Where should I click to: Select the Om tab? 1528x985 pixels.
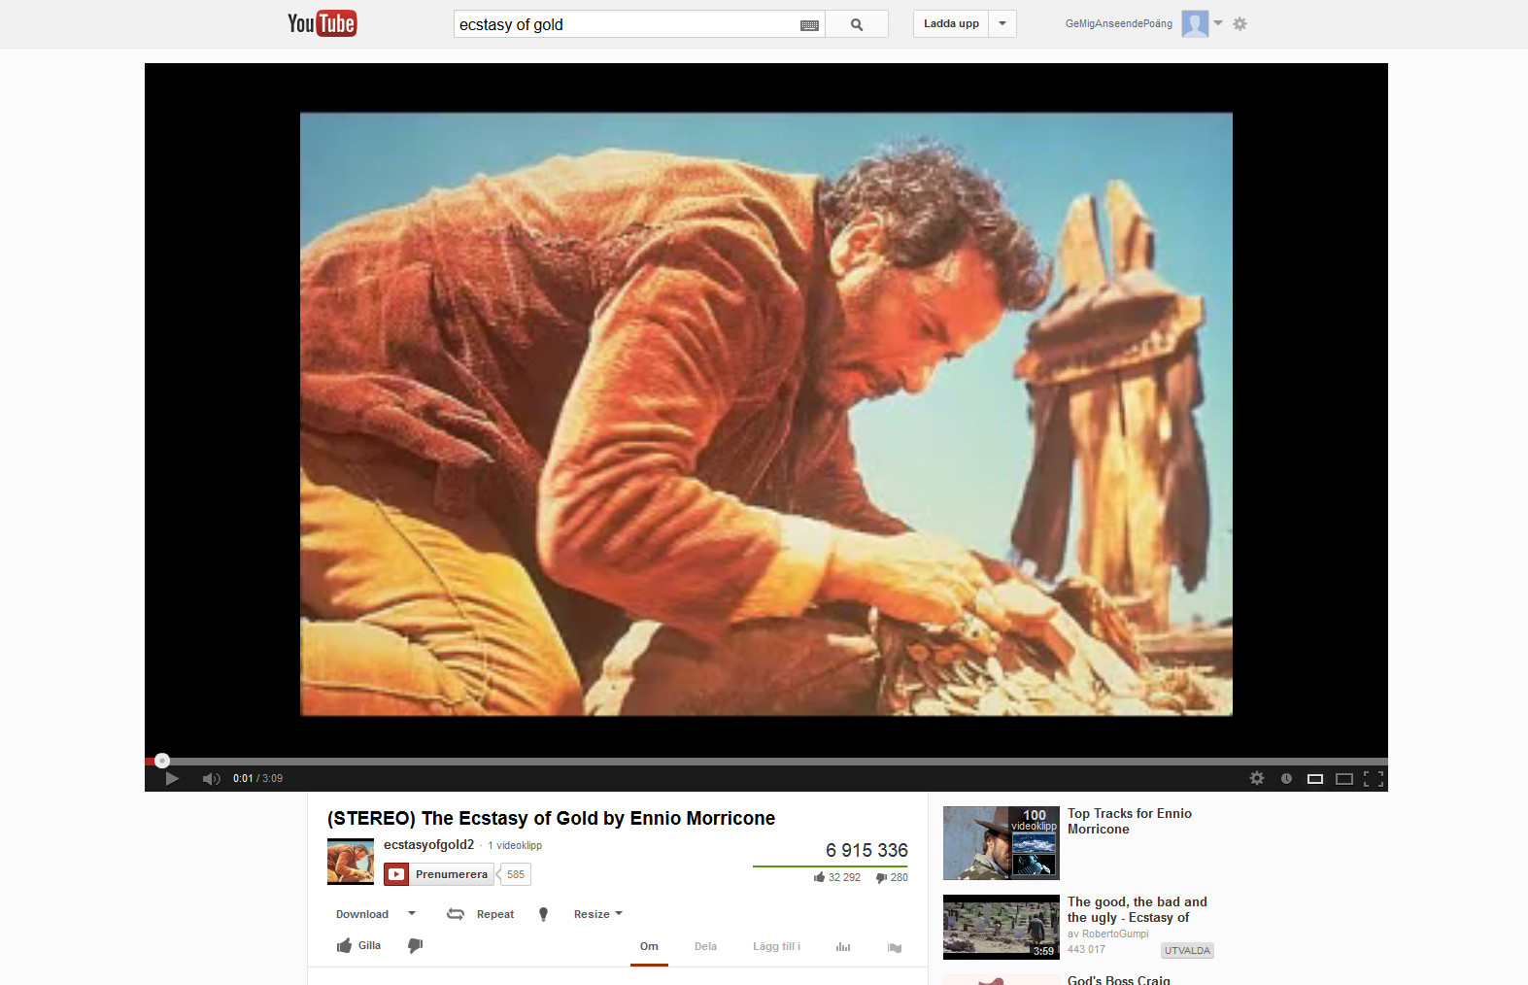coord(649,946)
